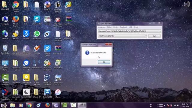
Task: Open Mozilla Firefox desktop shortcut
Action: tap(16, 21)
